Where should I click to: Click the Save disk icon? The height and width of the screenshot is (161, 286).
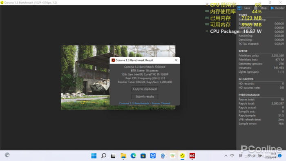tap(239, 8)
